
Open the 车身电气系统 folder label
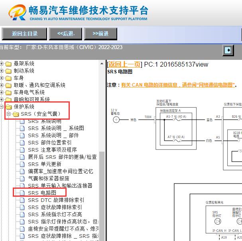pyautogui.click(x=29, y=93)
